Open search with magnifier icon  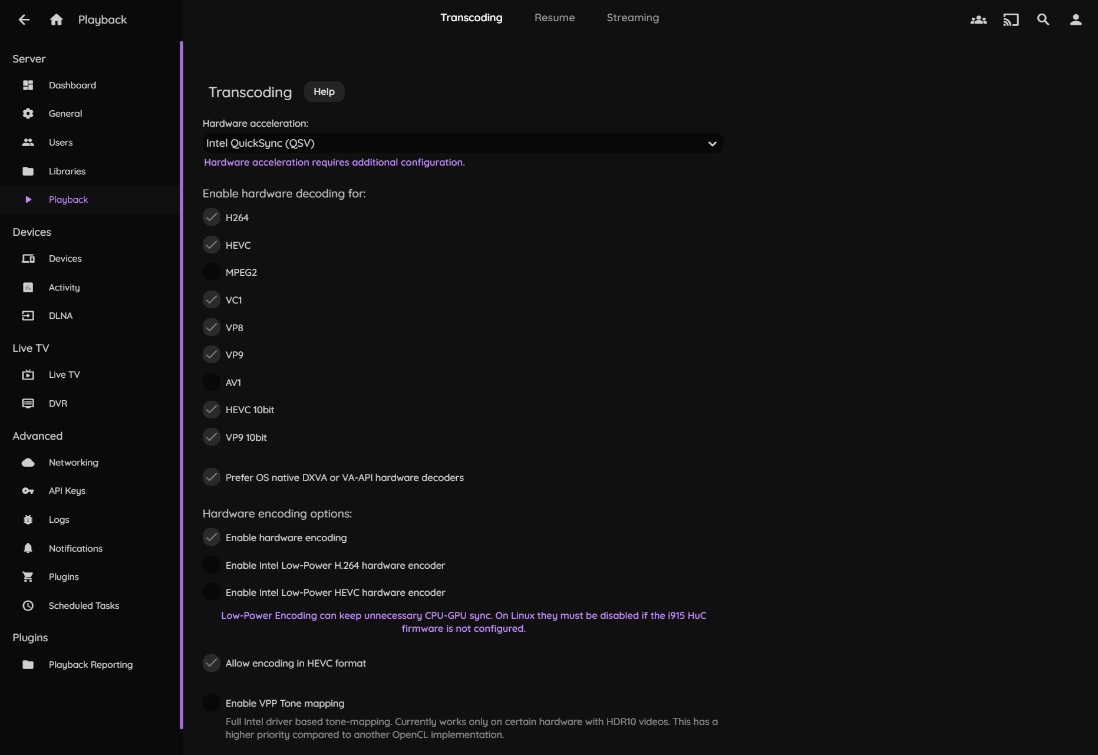(1043, 19)
